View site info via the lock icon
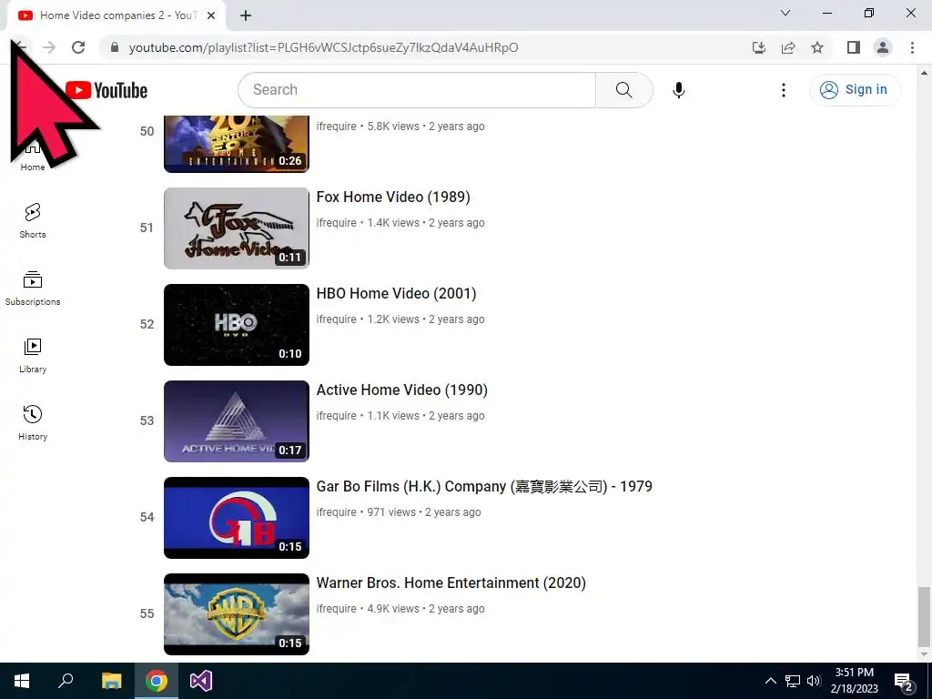Viewport: 932px width, 699px height. 115,47
